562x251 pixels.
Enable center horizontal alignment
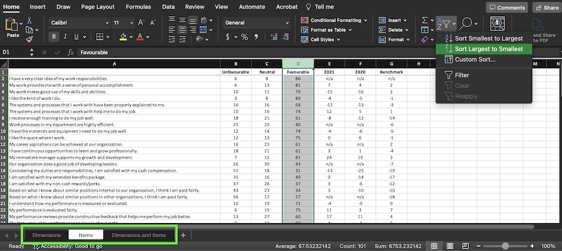(183, 30)
